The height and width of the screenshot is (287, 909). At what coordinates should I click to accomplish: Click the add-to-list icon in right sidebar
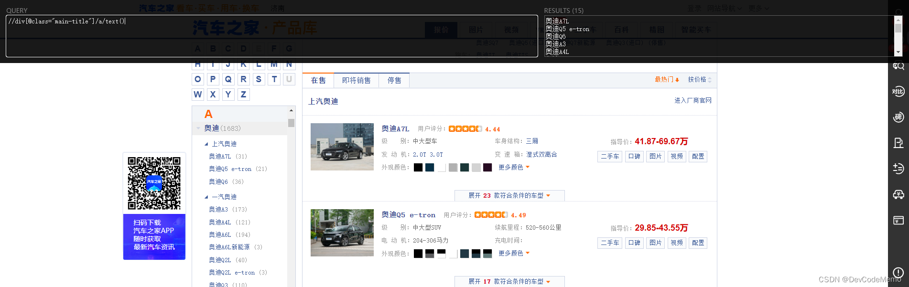click(x=898, y=168)
